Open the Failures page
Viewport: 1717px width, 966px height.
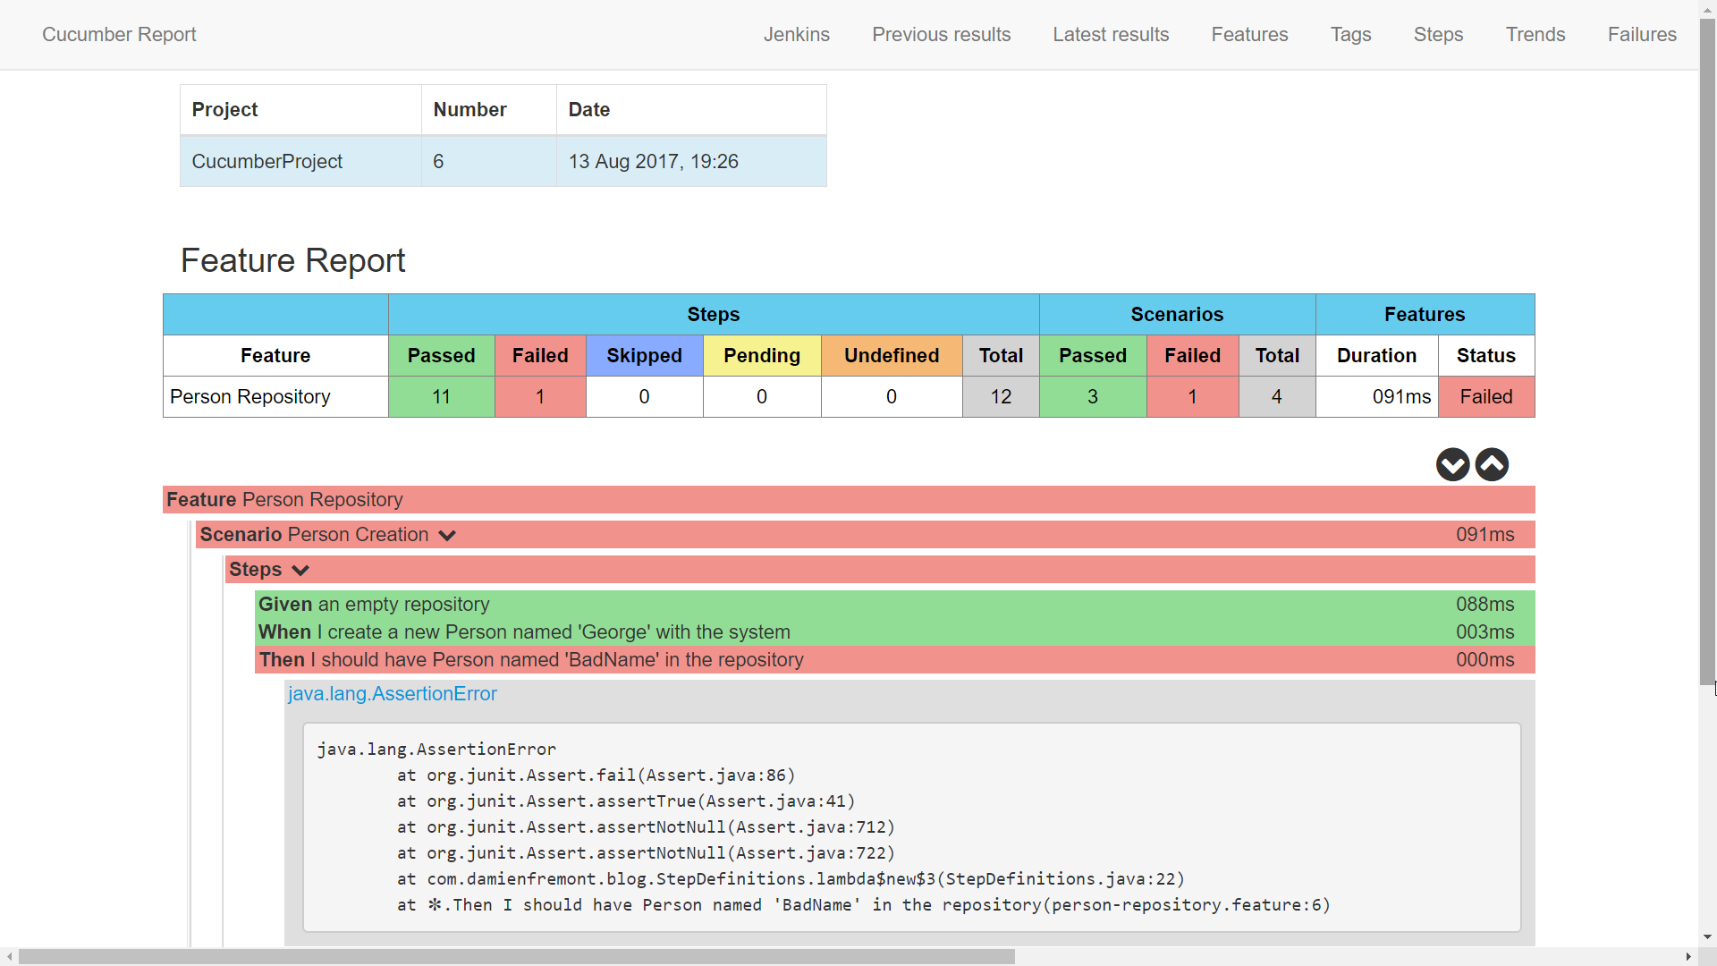1642,34
